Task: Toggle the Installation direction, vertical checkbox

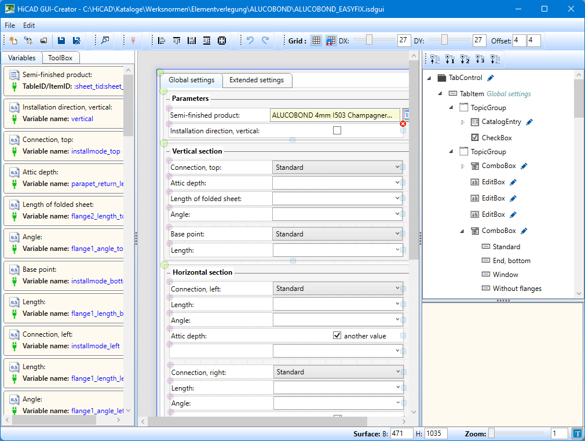Action: click(337, 130)
